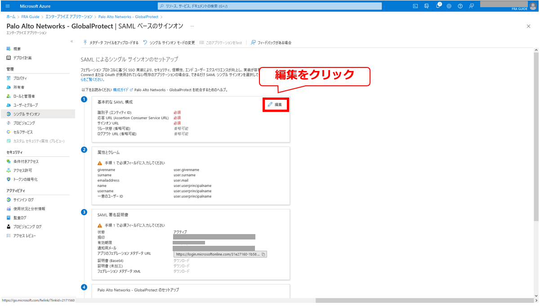This screenshot has width=540, height=306.
Task: Click 編集 in the basic SAML configuration
Action: pos(275,104)
